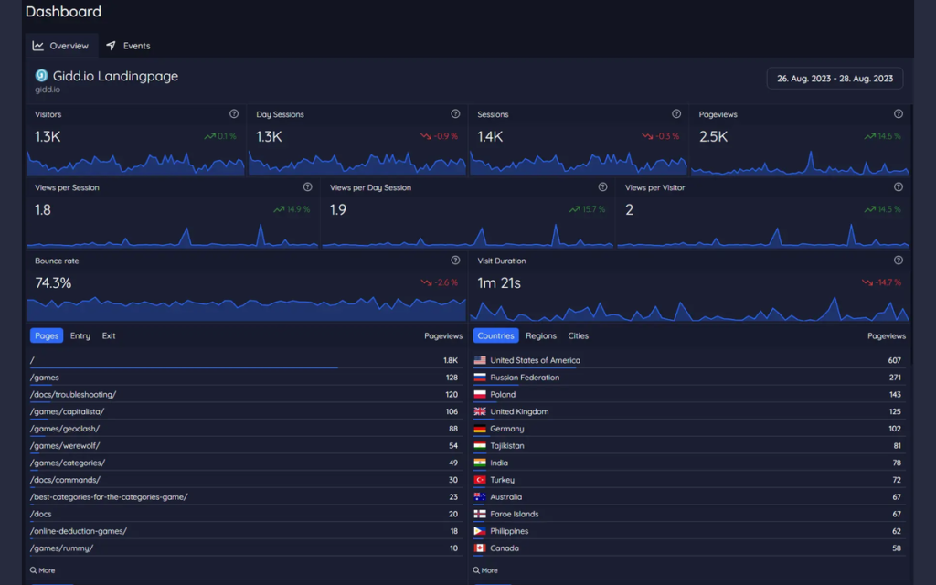Open the /games/capitalista/ page row

(244, 411)
